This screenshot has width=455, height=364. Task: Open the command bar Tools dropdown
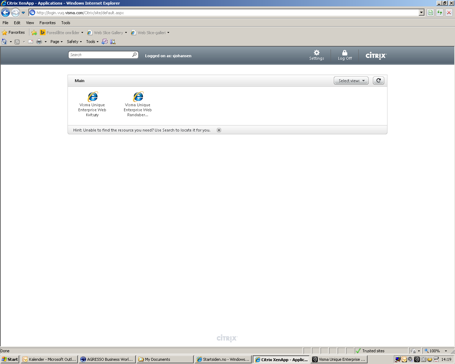(92, 42)
